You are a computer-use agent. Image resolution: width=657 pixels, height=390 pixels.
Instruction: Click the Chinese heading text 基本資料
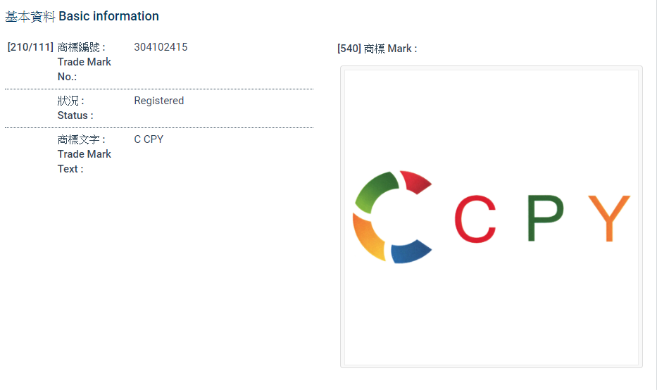(x=30, y=16)
